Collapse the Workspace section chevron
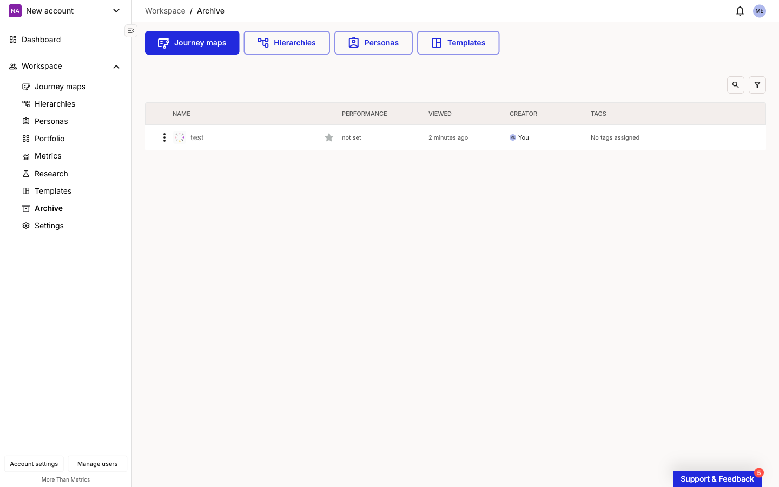The height and width of the screenshot is (487, 779). click(x=116, y=67)
